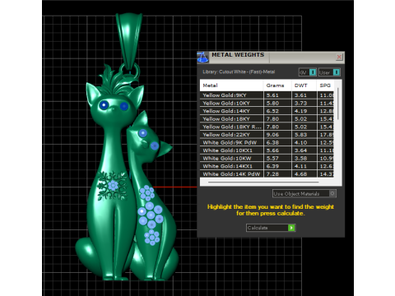Select the Yellow Gold:22KY row
The image size is (395, 296).
click(267, 135)
